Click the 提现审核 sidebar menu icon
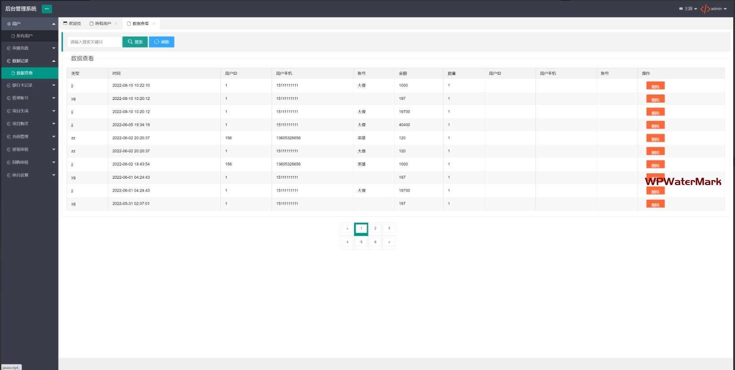Viewport: 735px width, 370px height. click(x=9, y=150)
